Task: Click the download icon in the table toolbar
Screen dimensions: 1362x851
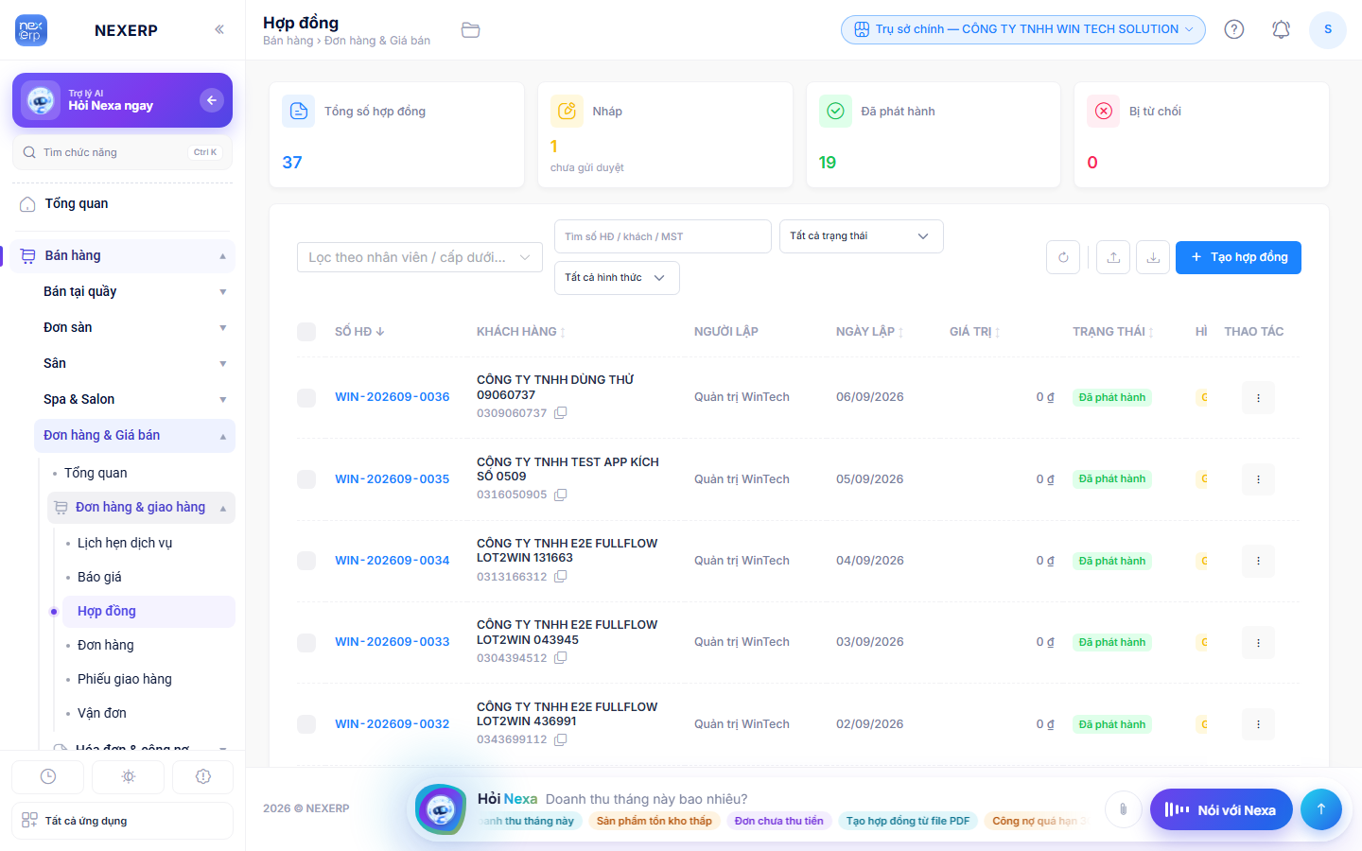Action: (1153, 257)
